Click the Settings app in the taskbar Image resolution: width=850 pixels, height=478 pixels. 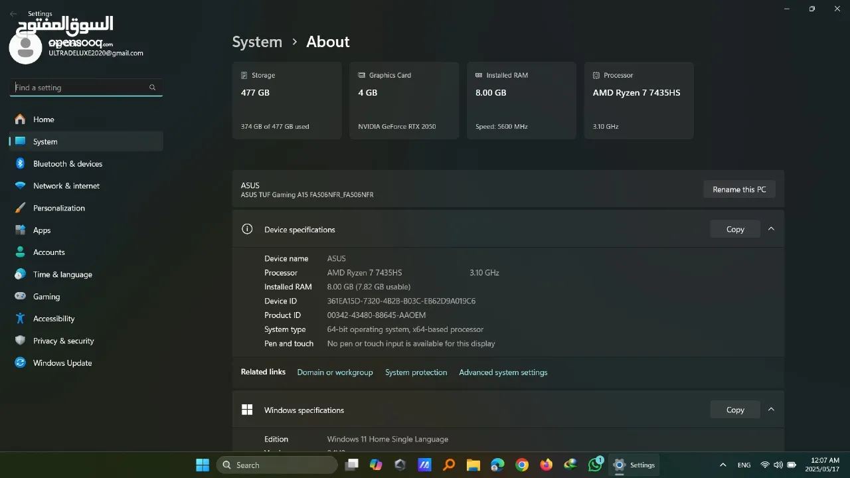pos(634,465)
